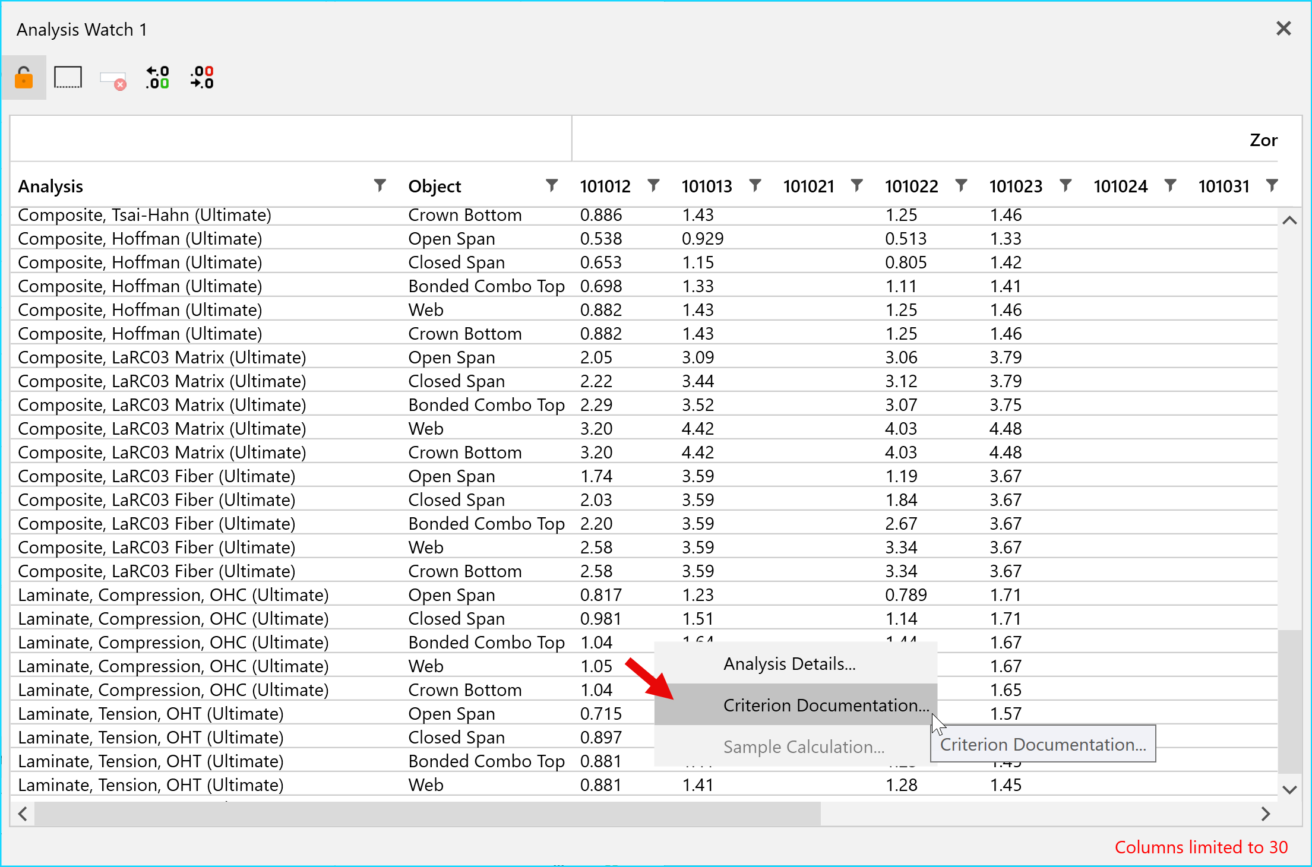Click the horizontal scrollbar left arrow
Image resolution: width=1312 pixels, height=867 pixels.
(x=23, y=814)
